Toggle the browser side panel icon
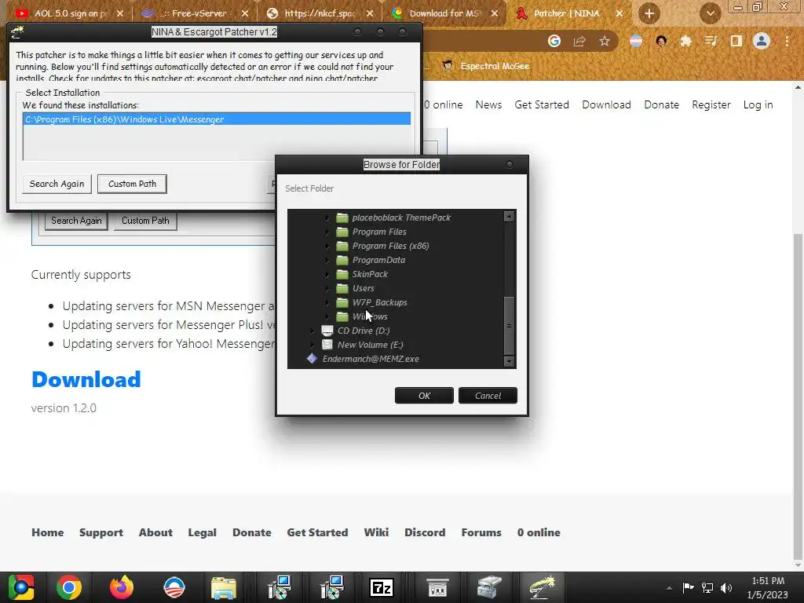Image resolution: width=804 pixels, height=603 pixels. pyautogui.click(x=736, y=41)
